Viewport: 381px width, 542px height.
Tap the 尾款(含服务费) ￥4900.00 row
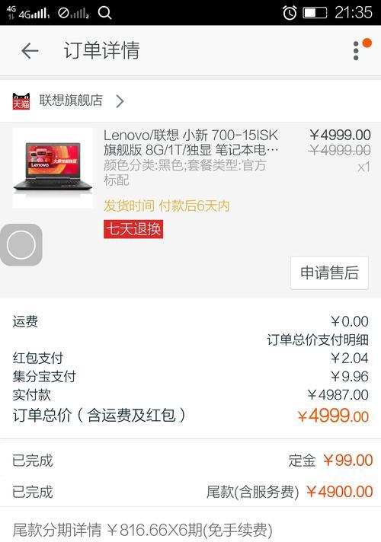(190, 492)
